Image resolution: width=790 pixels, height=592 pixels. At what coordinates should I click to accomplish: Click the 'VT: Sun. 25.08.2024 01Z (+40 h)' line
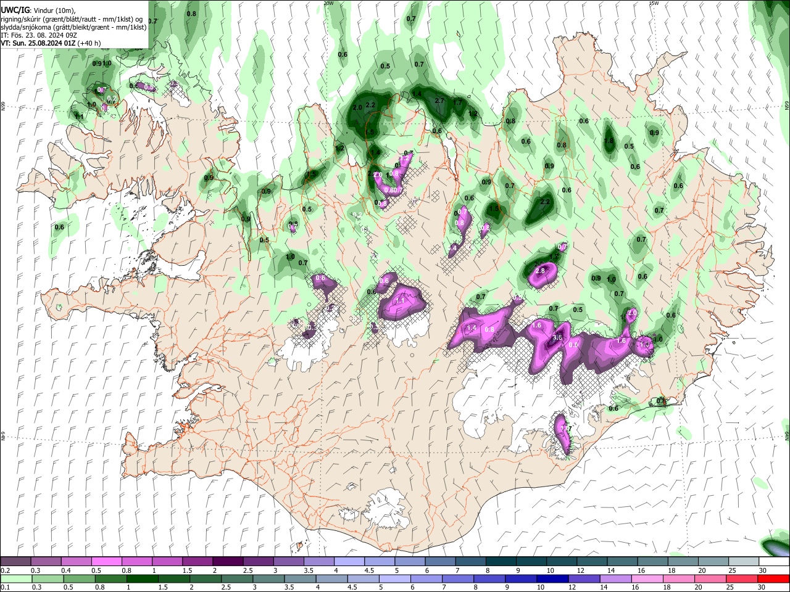(x=51, y=44)
